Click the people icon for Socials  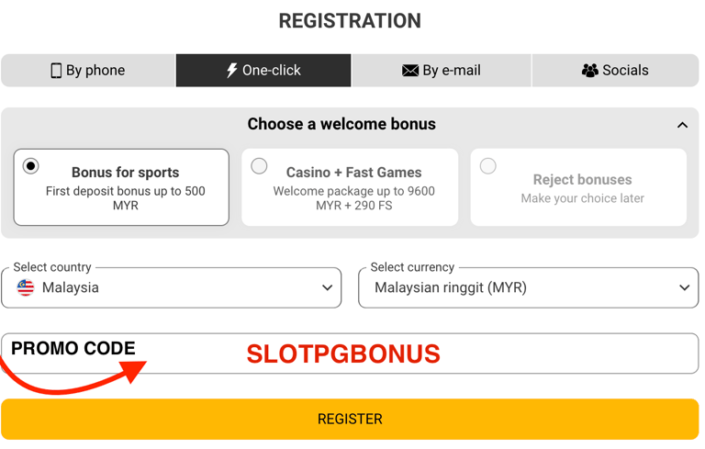point(589,71)
